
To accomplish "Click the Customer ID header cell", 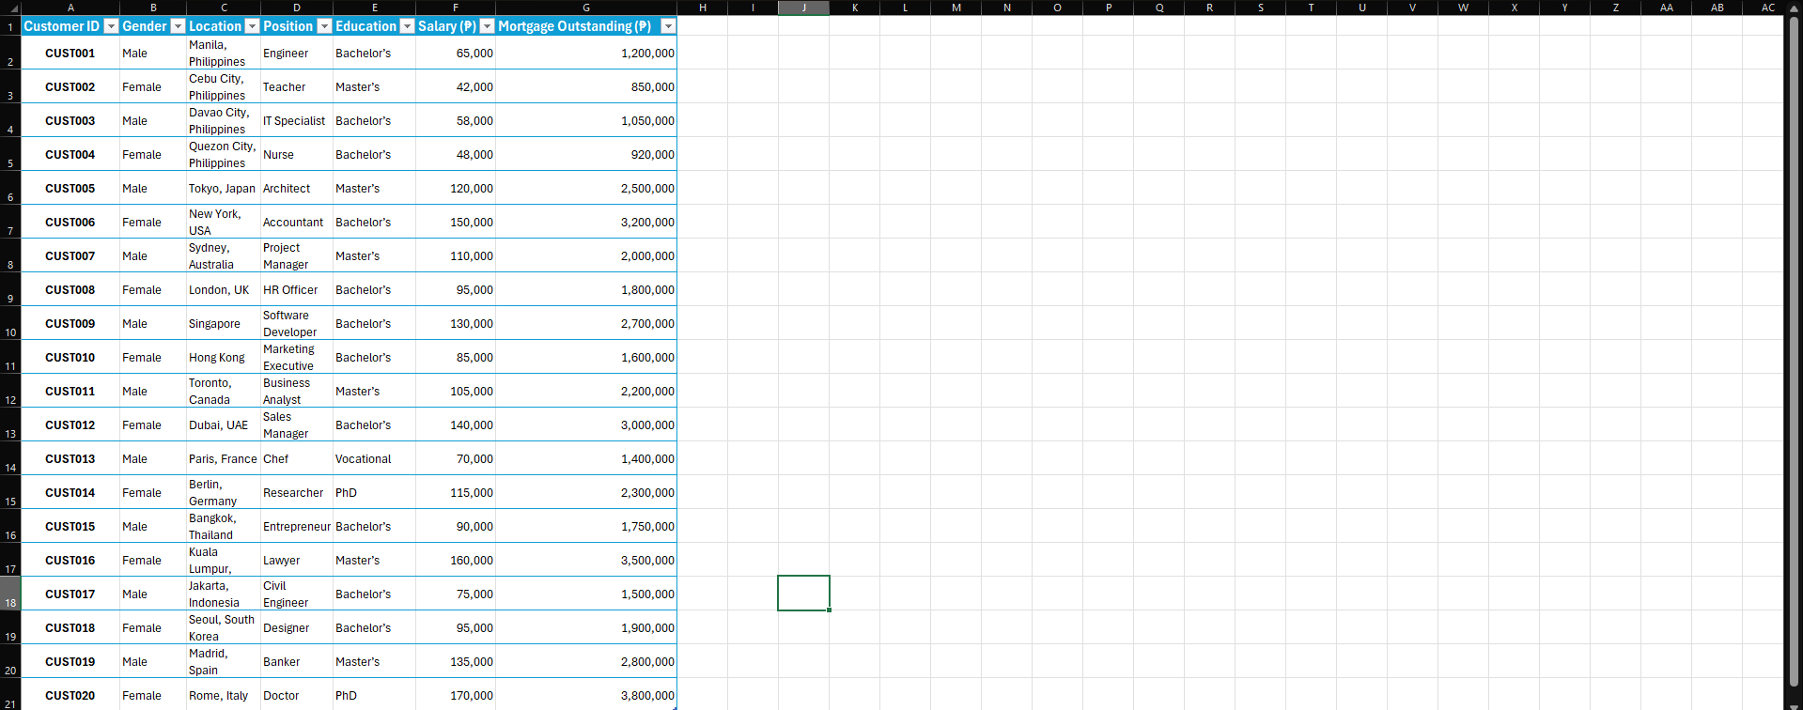I will 70,26.
